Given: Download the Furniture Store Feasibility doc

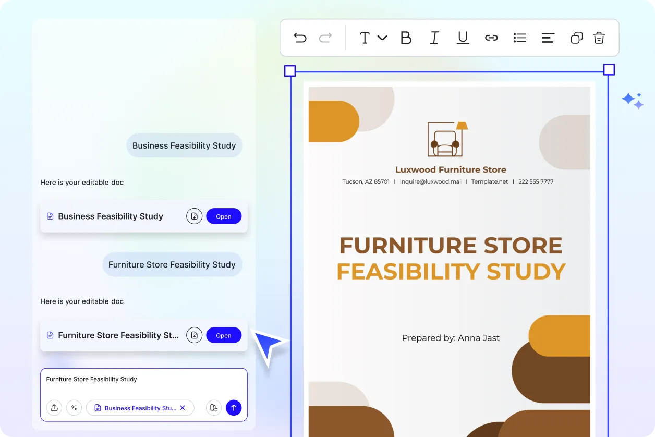Looking at the screenshot, I should (194, 335).
